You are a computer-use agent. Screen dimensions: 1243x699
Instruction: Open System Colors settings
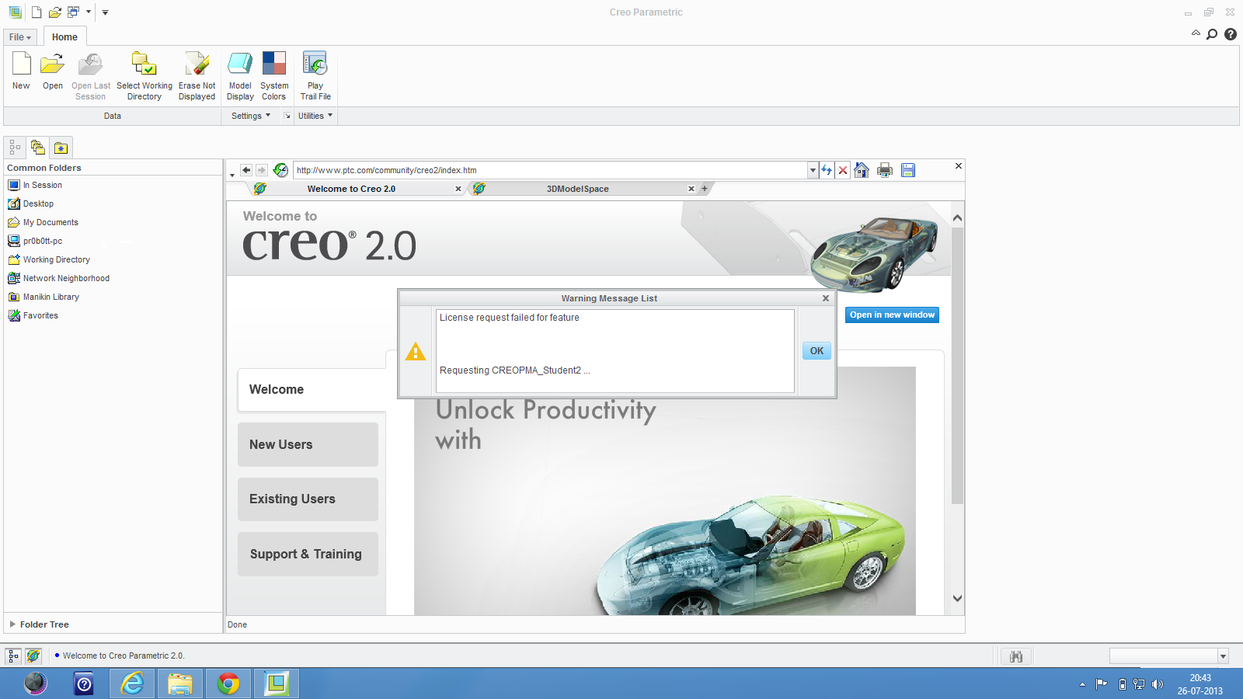[274, 75]
